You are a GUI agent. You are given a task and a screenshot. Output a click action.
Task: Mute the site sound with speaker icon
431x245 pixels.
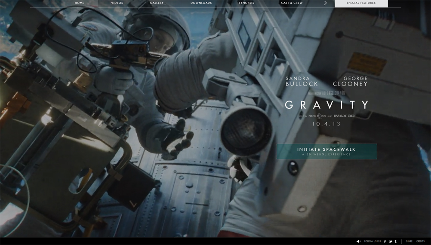pos(358,241)
